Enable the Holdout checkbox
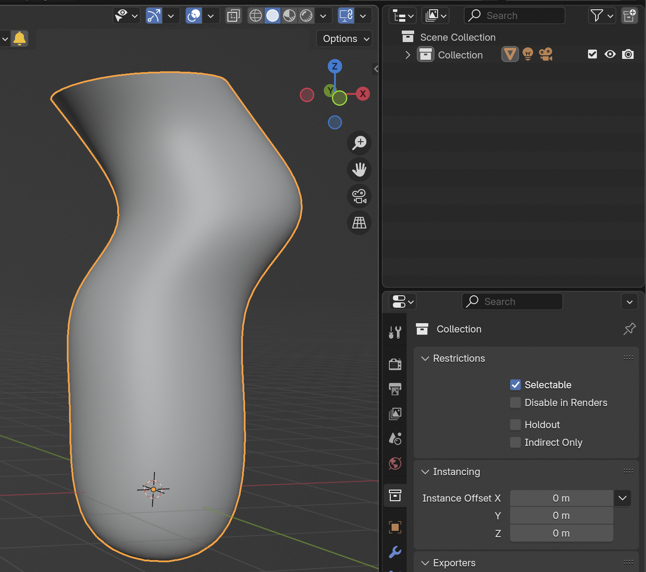Screen dimensions: 646x572 [515, 425]
